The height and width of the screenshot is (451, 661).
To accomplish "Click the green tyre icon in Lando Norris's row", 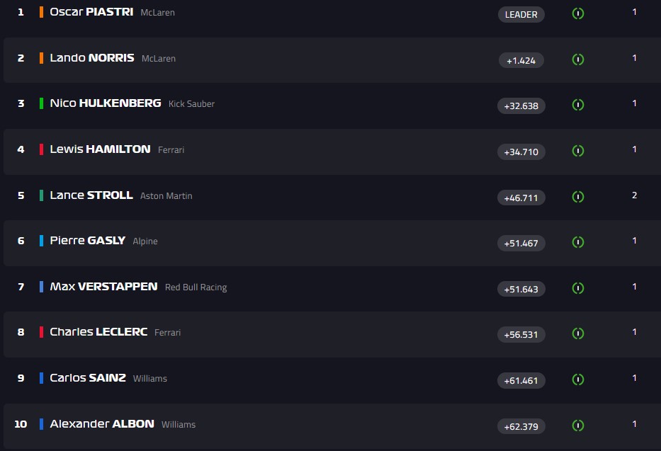I will [578, 59].
